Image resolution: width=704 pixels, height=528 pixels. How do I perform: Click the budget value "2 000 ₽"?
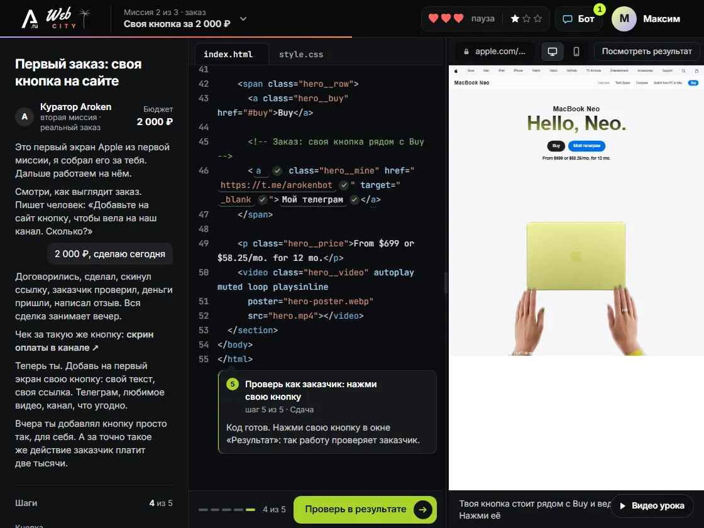click(x=155, y=122)
